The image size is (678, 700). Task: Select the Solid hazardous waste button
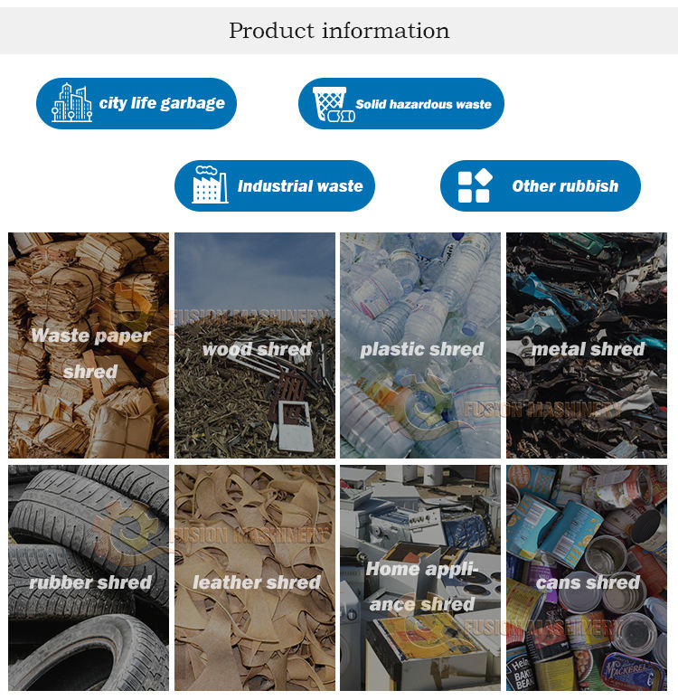point(401,104)
